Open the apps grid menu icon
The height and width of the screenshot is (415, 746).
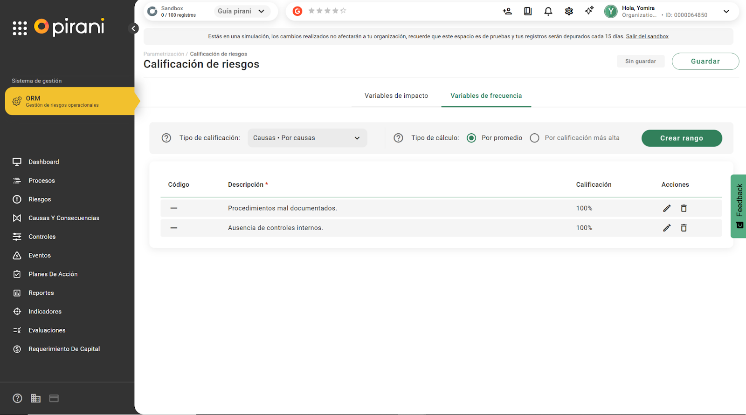(x=20, y=28)
